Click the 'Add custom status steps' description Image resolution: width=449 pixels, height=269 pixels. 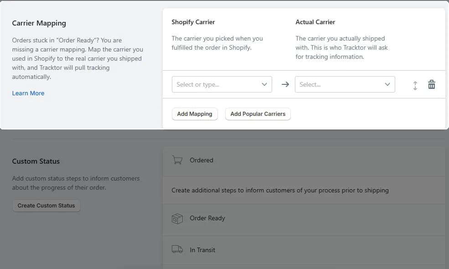click(x=76, y=183)
